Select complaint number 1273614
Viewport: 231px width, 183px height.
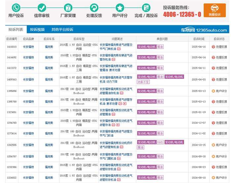point(12,133)
